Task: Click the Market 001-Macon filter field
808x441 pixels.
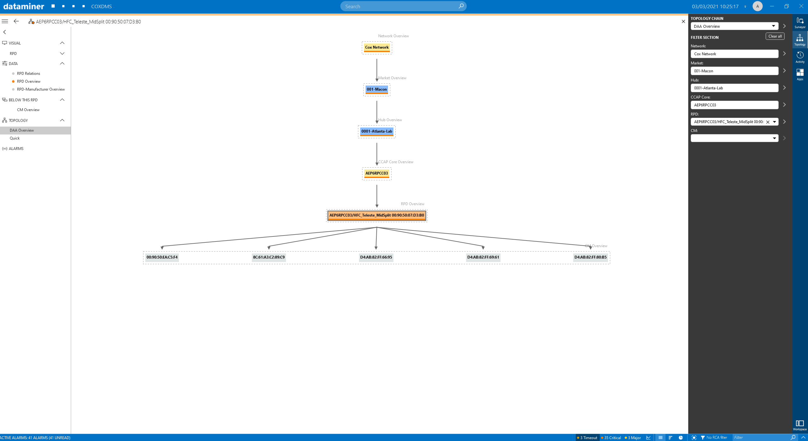Action: pos(734,71)
